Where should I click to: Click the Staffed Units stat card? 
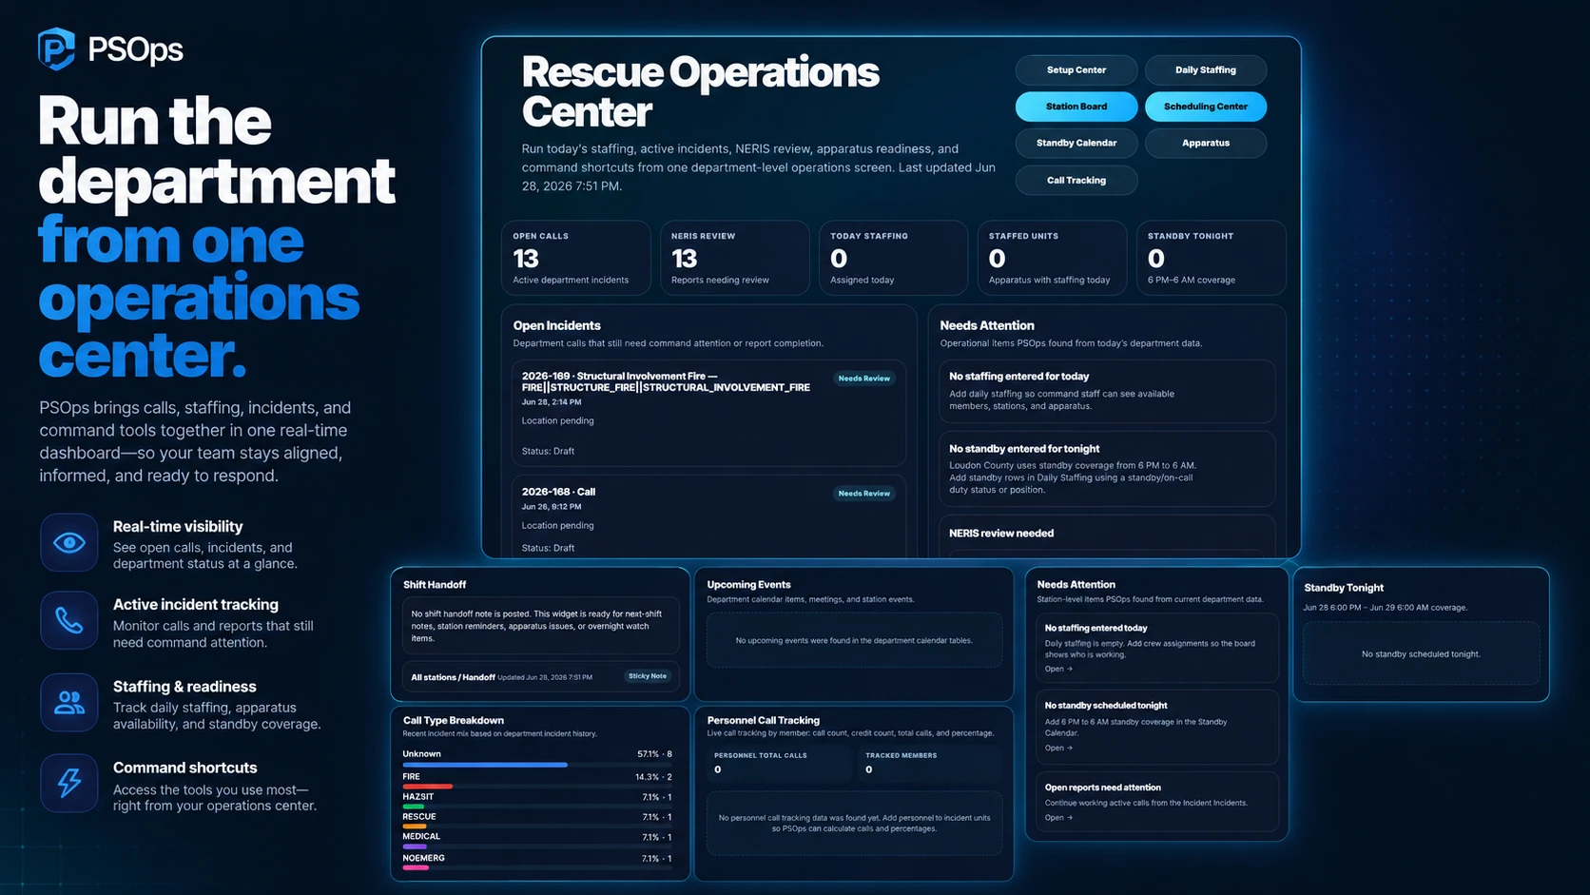[x=1052, y=258]
